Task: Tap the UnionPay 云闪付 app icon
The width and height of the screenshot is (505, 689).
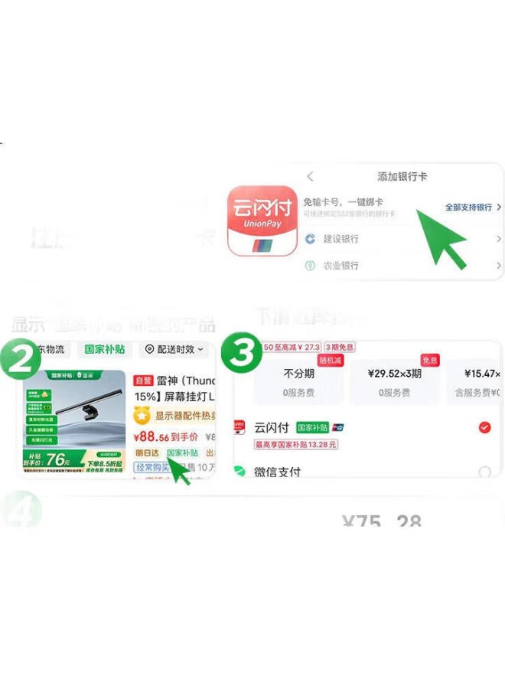Action: tap(262, 220)
